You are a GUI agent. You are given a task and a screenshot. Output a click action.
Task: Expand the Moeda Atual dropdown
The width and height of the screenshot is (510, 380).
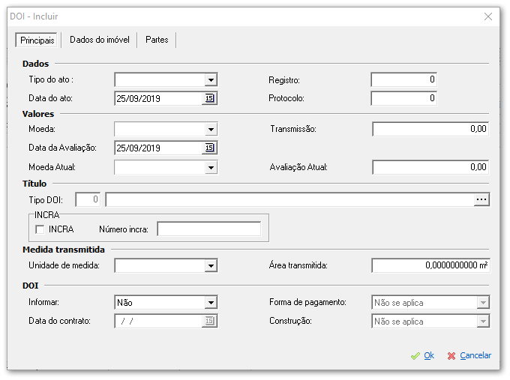coord(211,168)
